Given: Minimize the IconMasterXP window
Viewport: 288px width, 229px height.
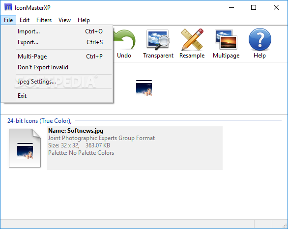Looking at the screenshot, I should click(x=231, y=7).
